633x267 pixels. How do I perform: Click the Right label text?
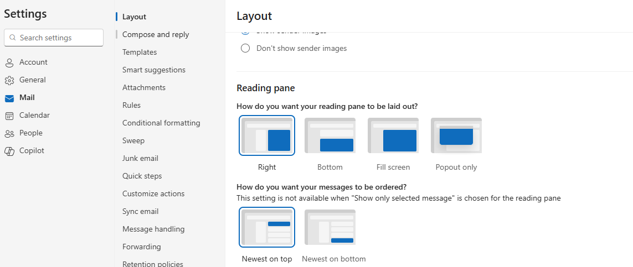[x=267, y=167]
